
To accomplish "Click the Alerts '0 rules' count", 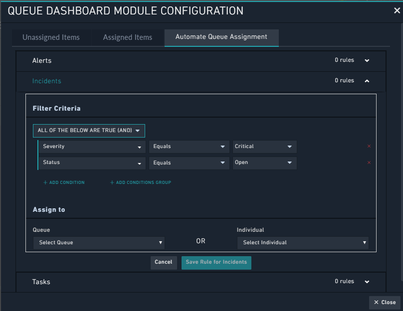I will [x=344, y=60].
